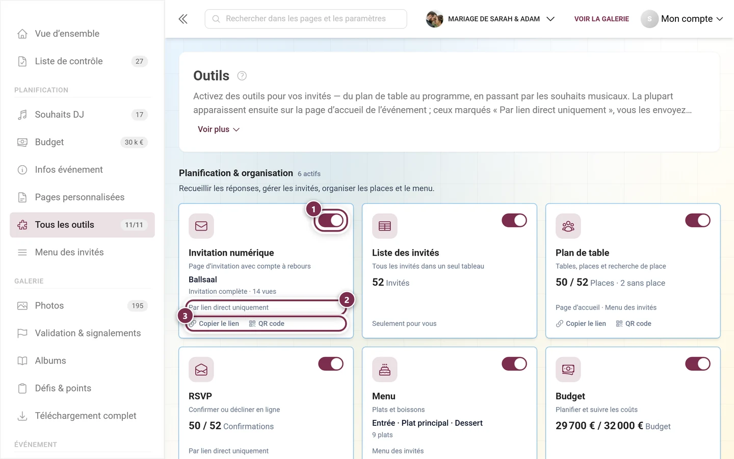Expand description with Voir plus
The height and width of the screenshot is (459, 734).
[x=219, y=130]
